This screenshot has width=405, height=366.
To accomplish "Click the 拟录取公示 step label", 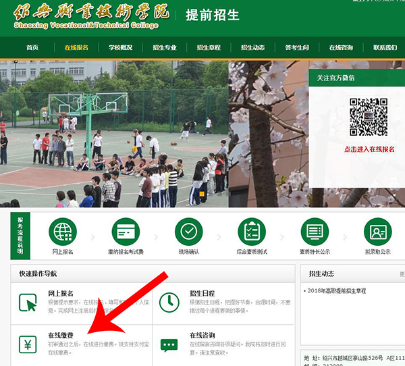I will [378, 252].
